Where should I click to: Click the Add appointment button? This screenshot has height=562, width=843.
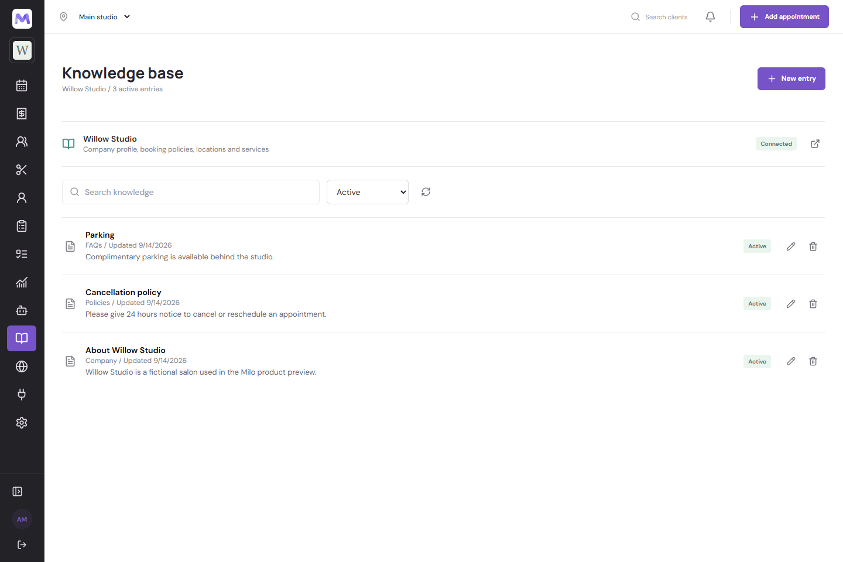(784, 17)
